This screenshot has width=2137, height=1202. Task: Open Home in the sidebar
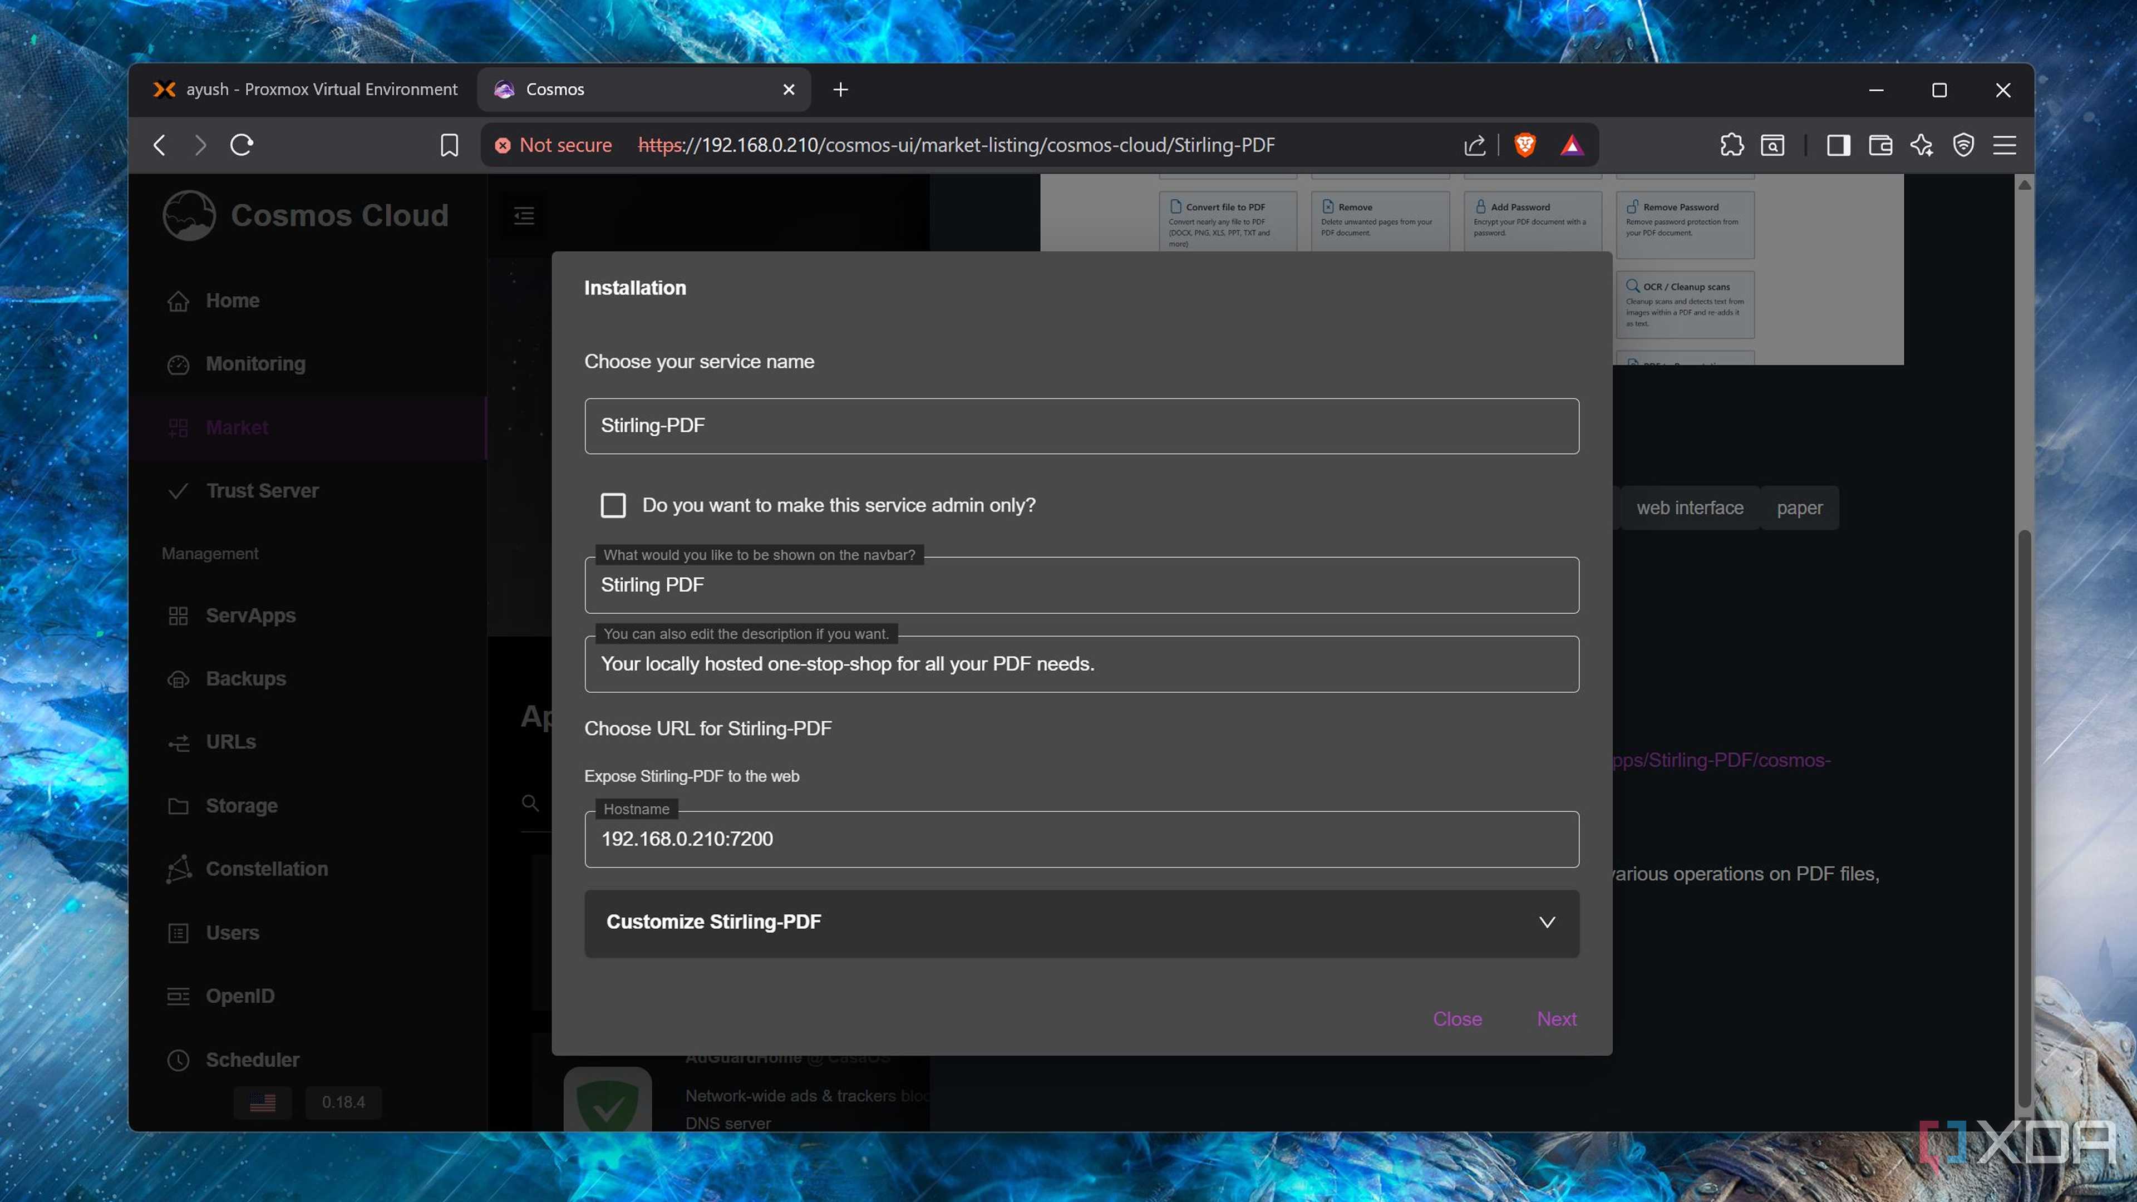pos(307,300)
